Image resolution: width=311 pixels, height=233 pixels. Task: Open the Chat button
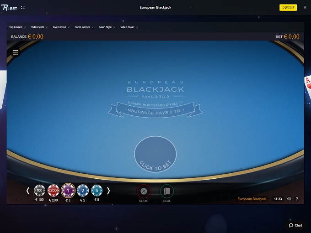(295, 225)
